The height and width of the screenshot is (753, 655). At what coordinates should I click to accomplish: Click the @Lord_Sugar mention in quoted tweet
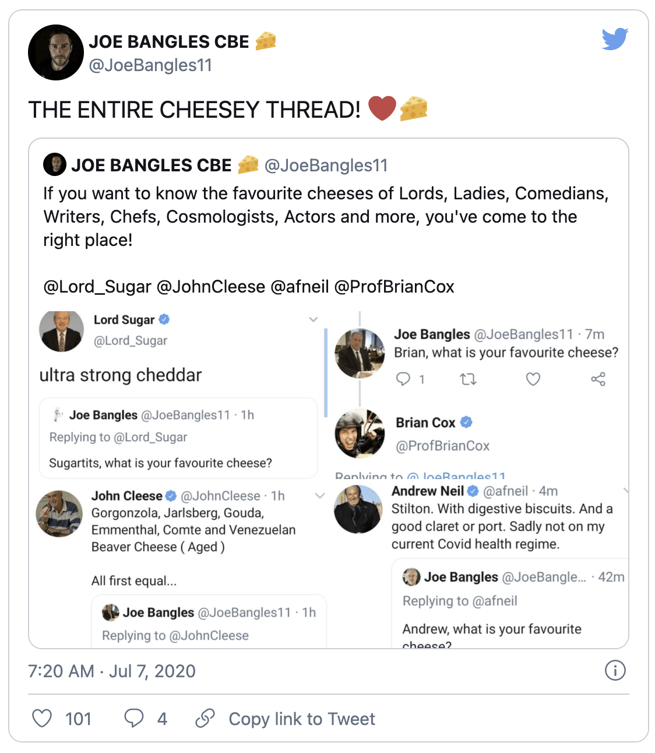97,287
